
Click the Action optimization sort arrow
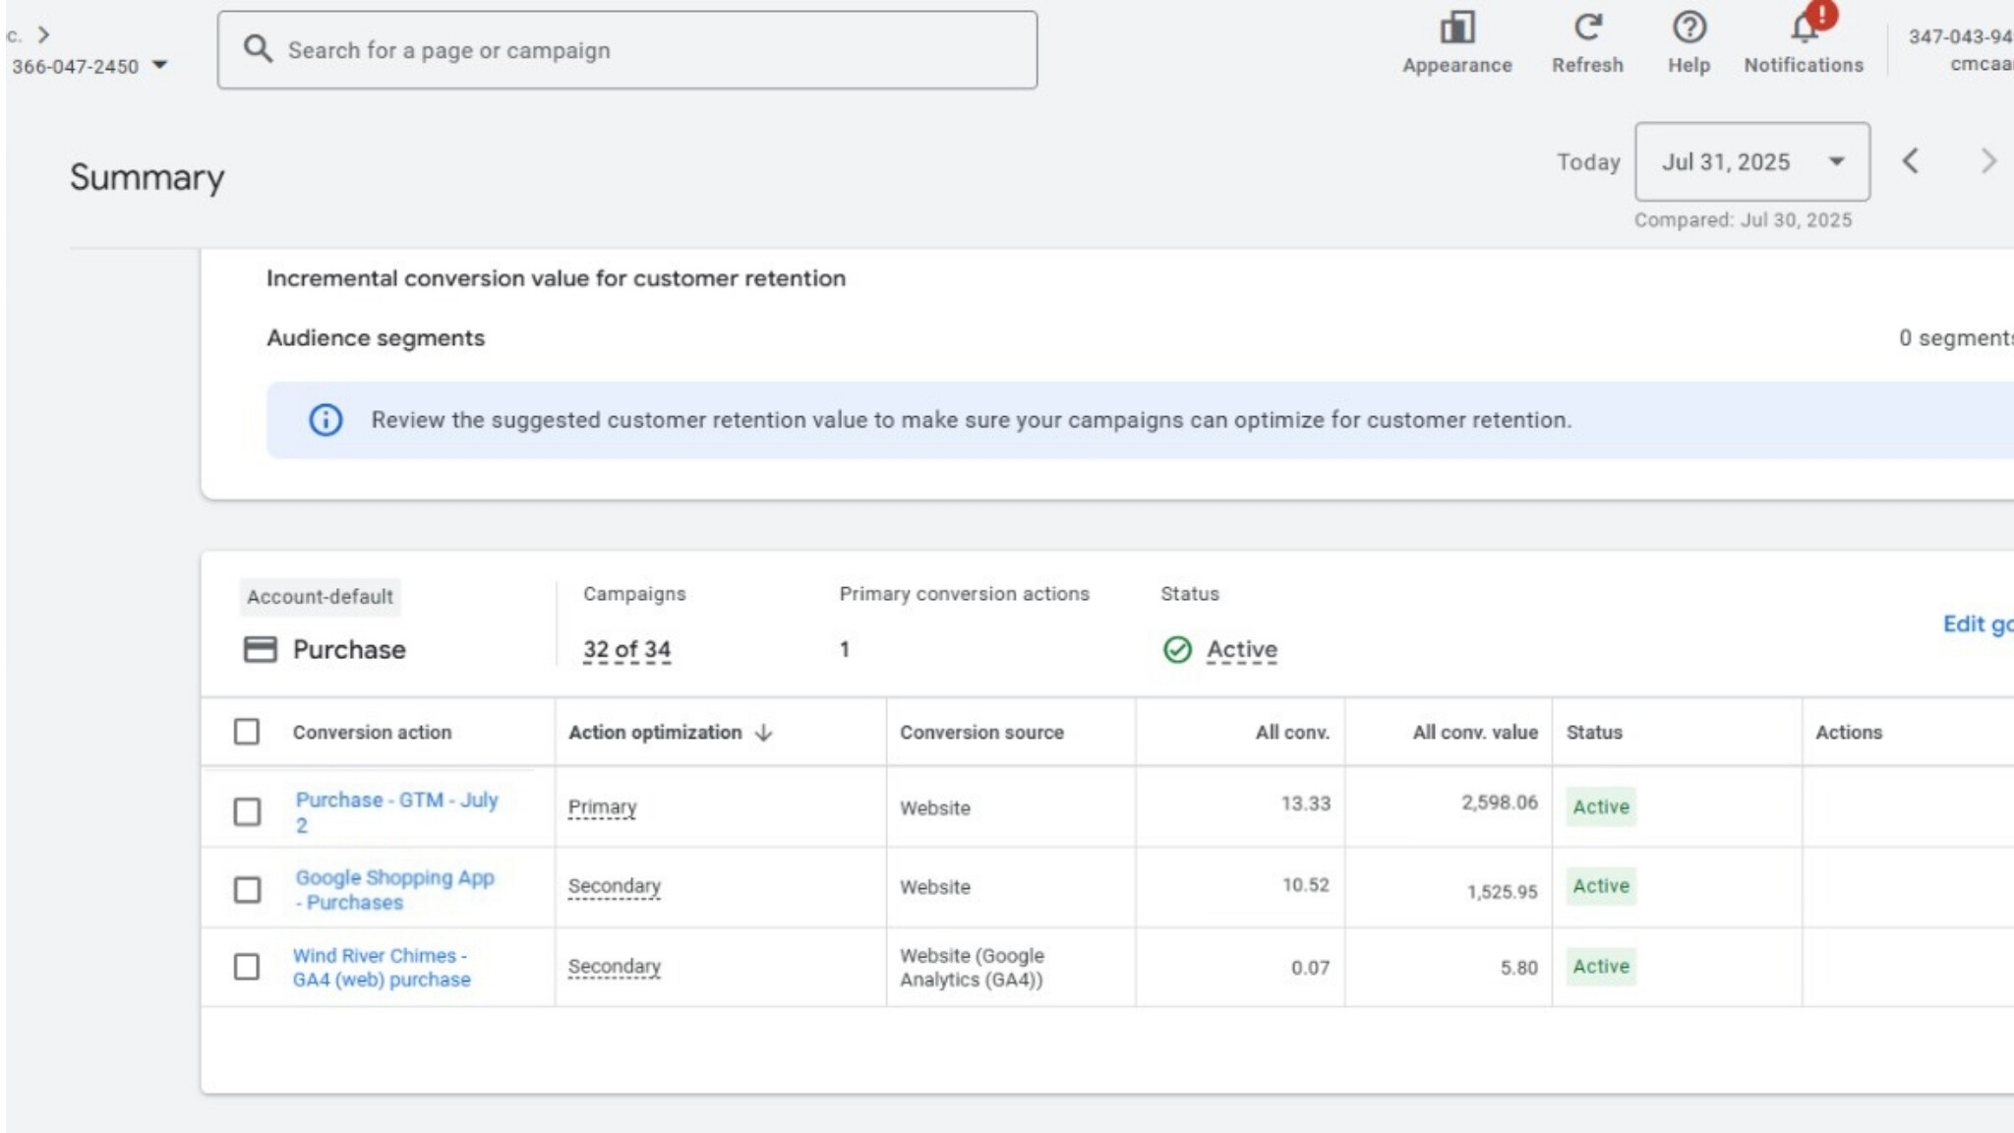click(764, 733)
